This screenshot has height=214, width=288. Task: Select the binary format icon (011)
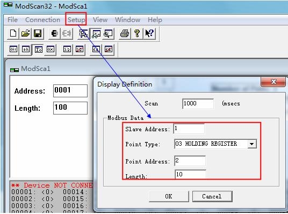pyautogui.click(x=13, y=49)
